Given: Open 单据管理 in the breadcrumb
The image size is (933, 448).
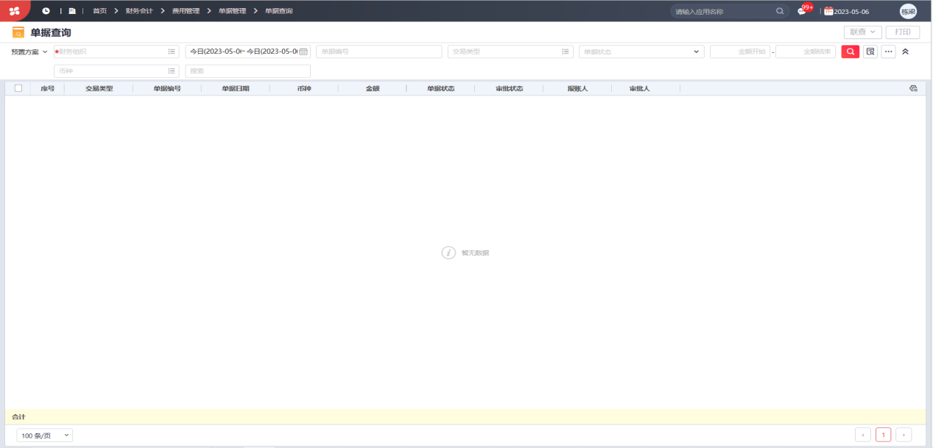Looking at the screenshot, I should pyautogui.click(x=232, y=11).
